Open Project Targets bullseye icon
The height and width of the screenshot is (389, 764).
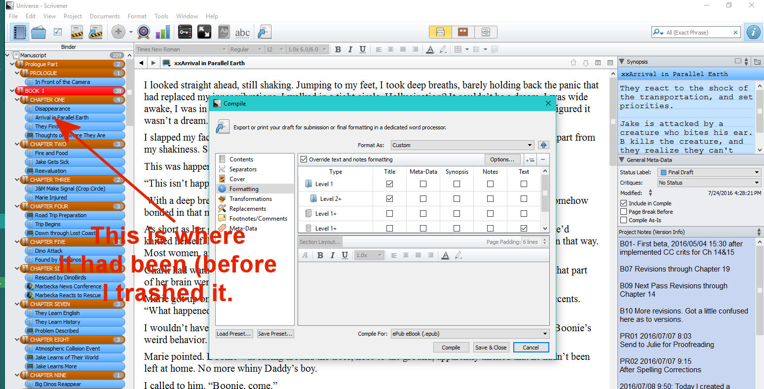pos(144,32)
